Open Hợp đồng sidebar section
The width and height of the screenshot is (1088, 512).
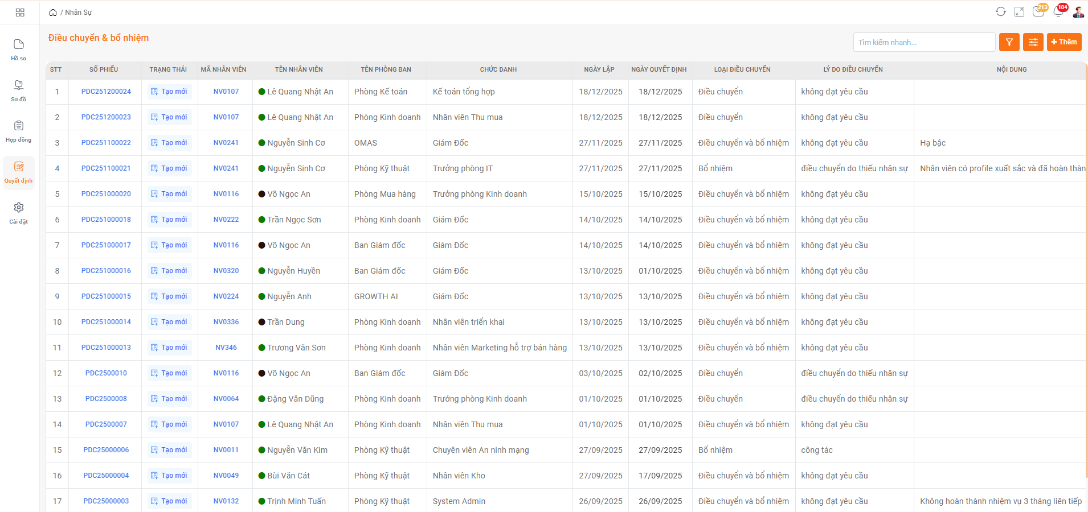[19, 131]
